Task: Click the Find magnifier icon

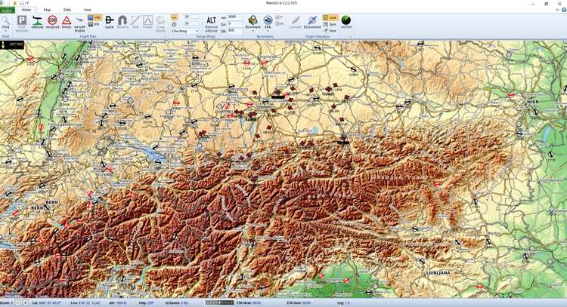Action: pyautogui.click(x=6, y=20)
